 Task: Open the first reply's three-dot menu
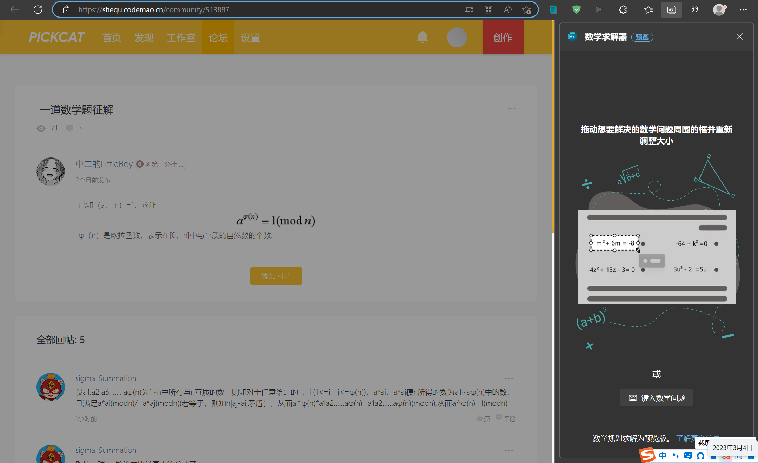pos(509,378)
